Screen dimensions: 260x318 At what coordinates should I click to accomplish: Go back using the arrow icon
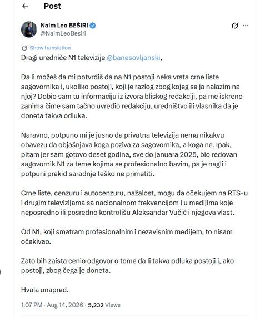click(25, 6)
